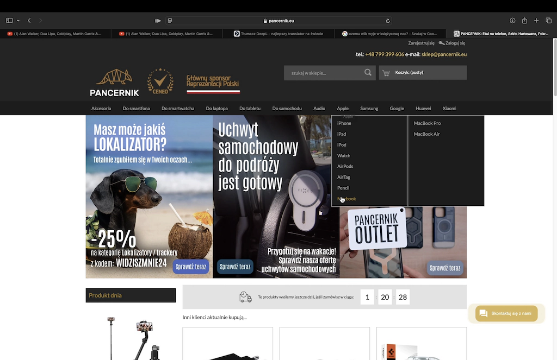Open the Xiaomi menu
The height and width of the screenshot is (360, 557).
coord(449,109)
